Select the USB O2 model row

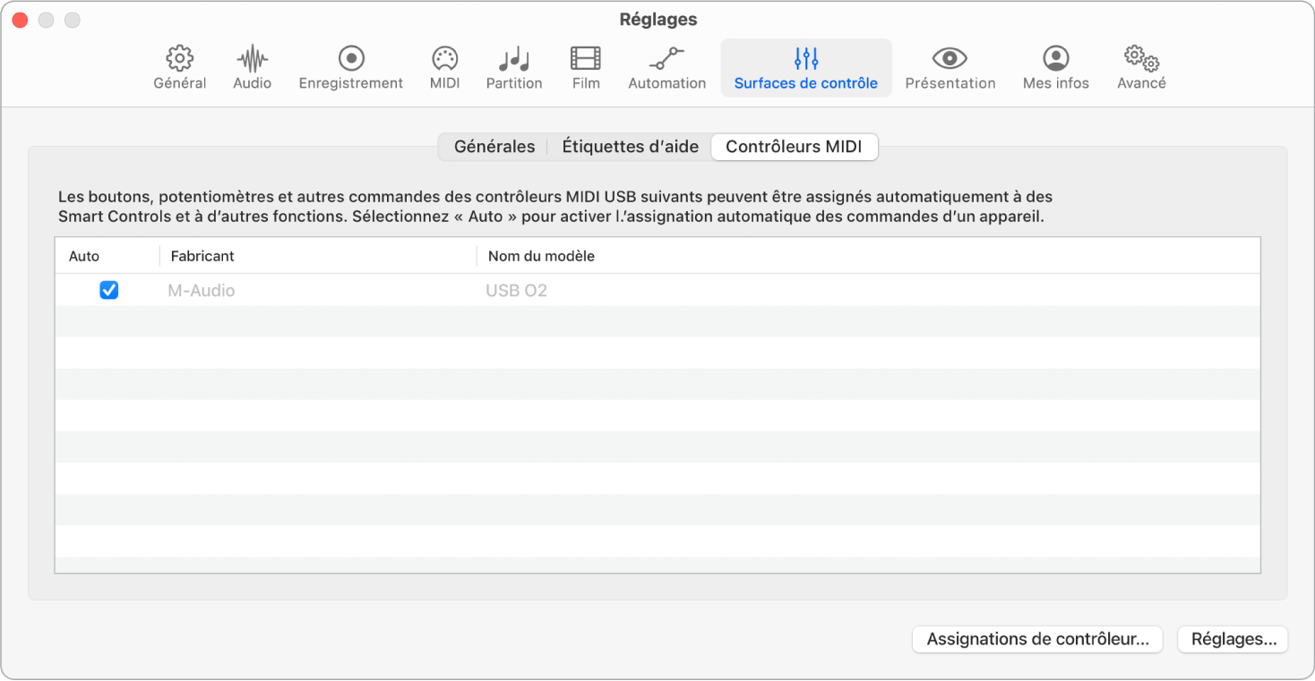tap(516, 291)
